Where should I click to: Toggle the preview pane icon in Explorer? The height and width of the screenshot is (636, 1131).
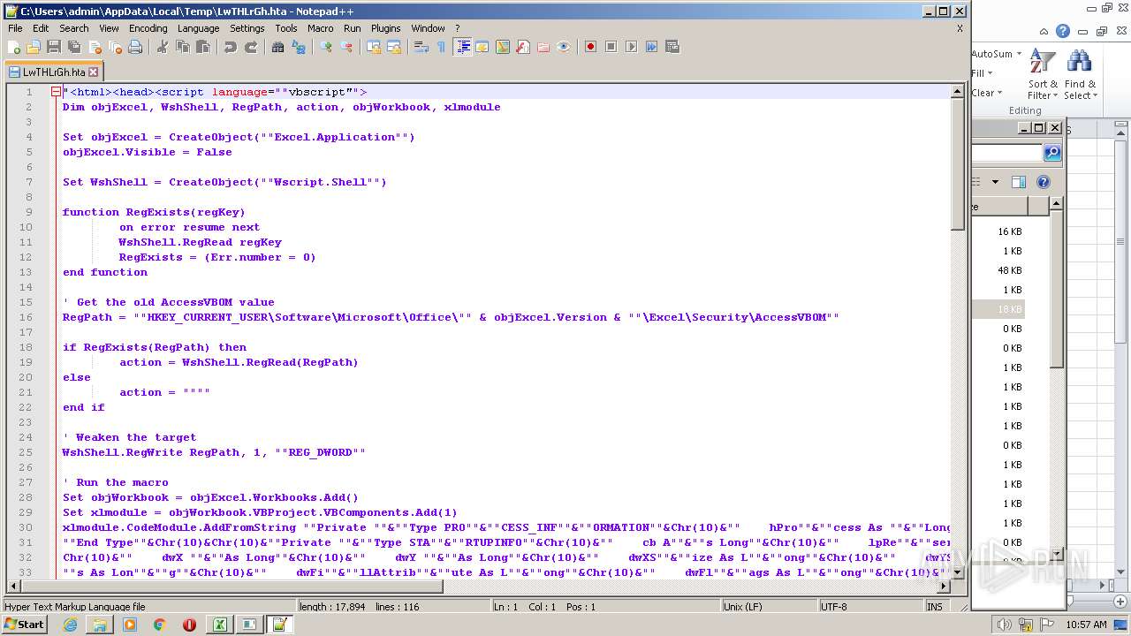(1018, 182)
